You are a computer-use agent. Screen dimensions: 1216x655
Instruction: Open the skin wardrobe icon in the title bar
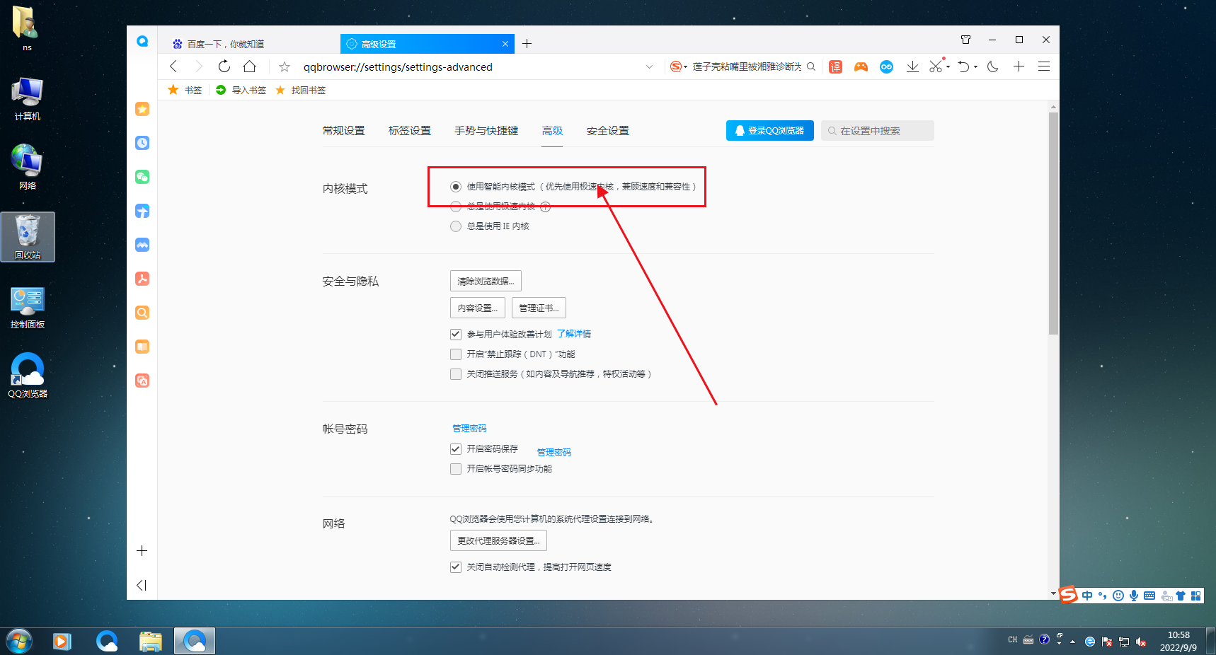point(966,40)
